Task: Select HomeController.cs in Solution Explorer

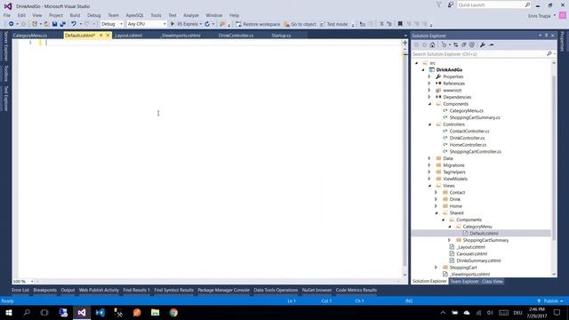Action: pos(468,145)
